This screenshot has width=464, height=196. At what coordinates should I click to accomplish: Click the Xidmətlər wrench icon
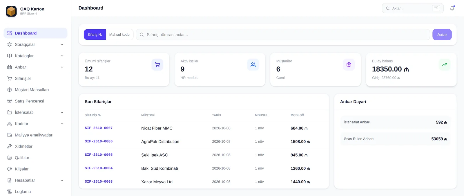(x=10, y=146)
